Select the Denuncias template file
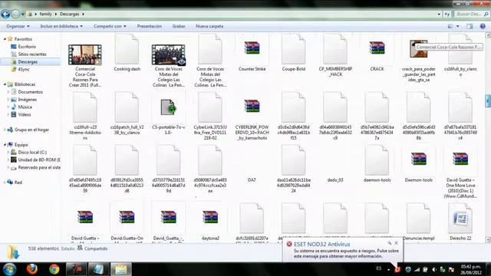 419,218
